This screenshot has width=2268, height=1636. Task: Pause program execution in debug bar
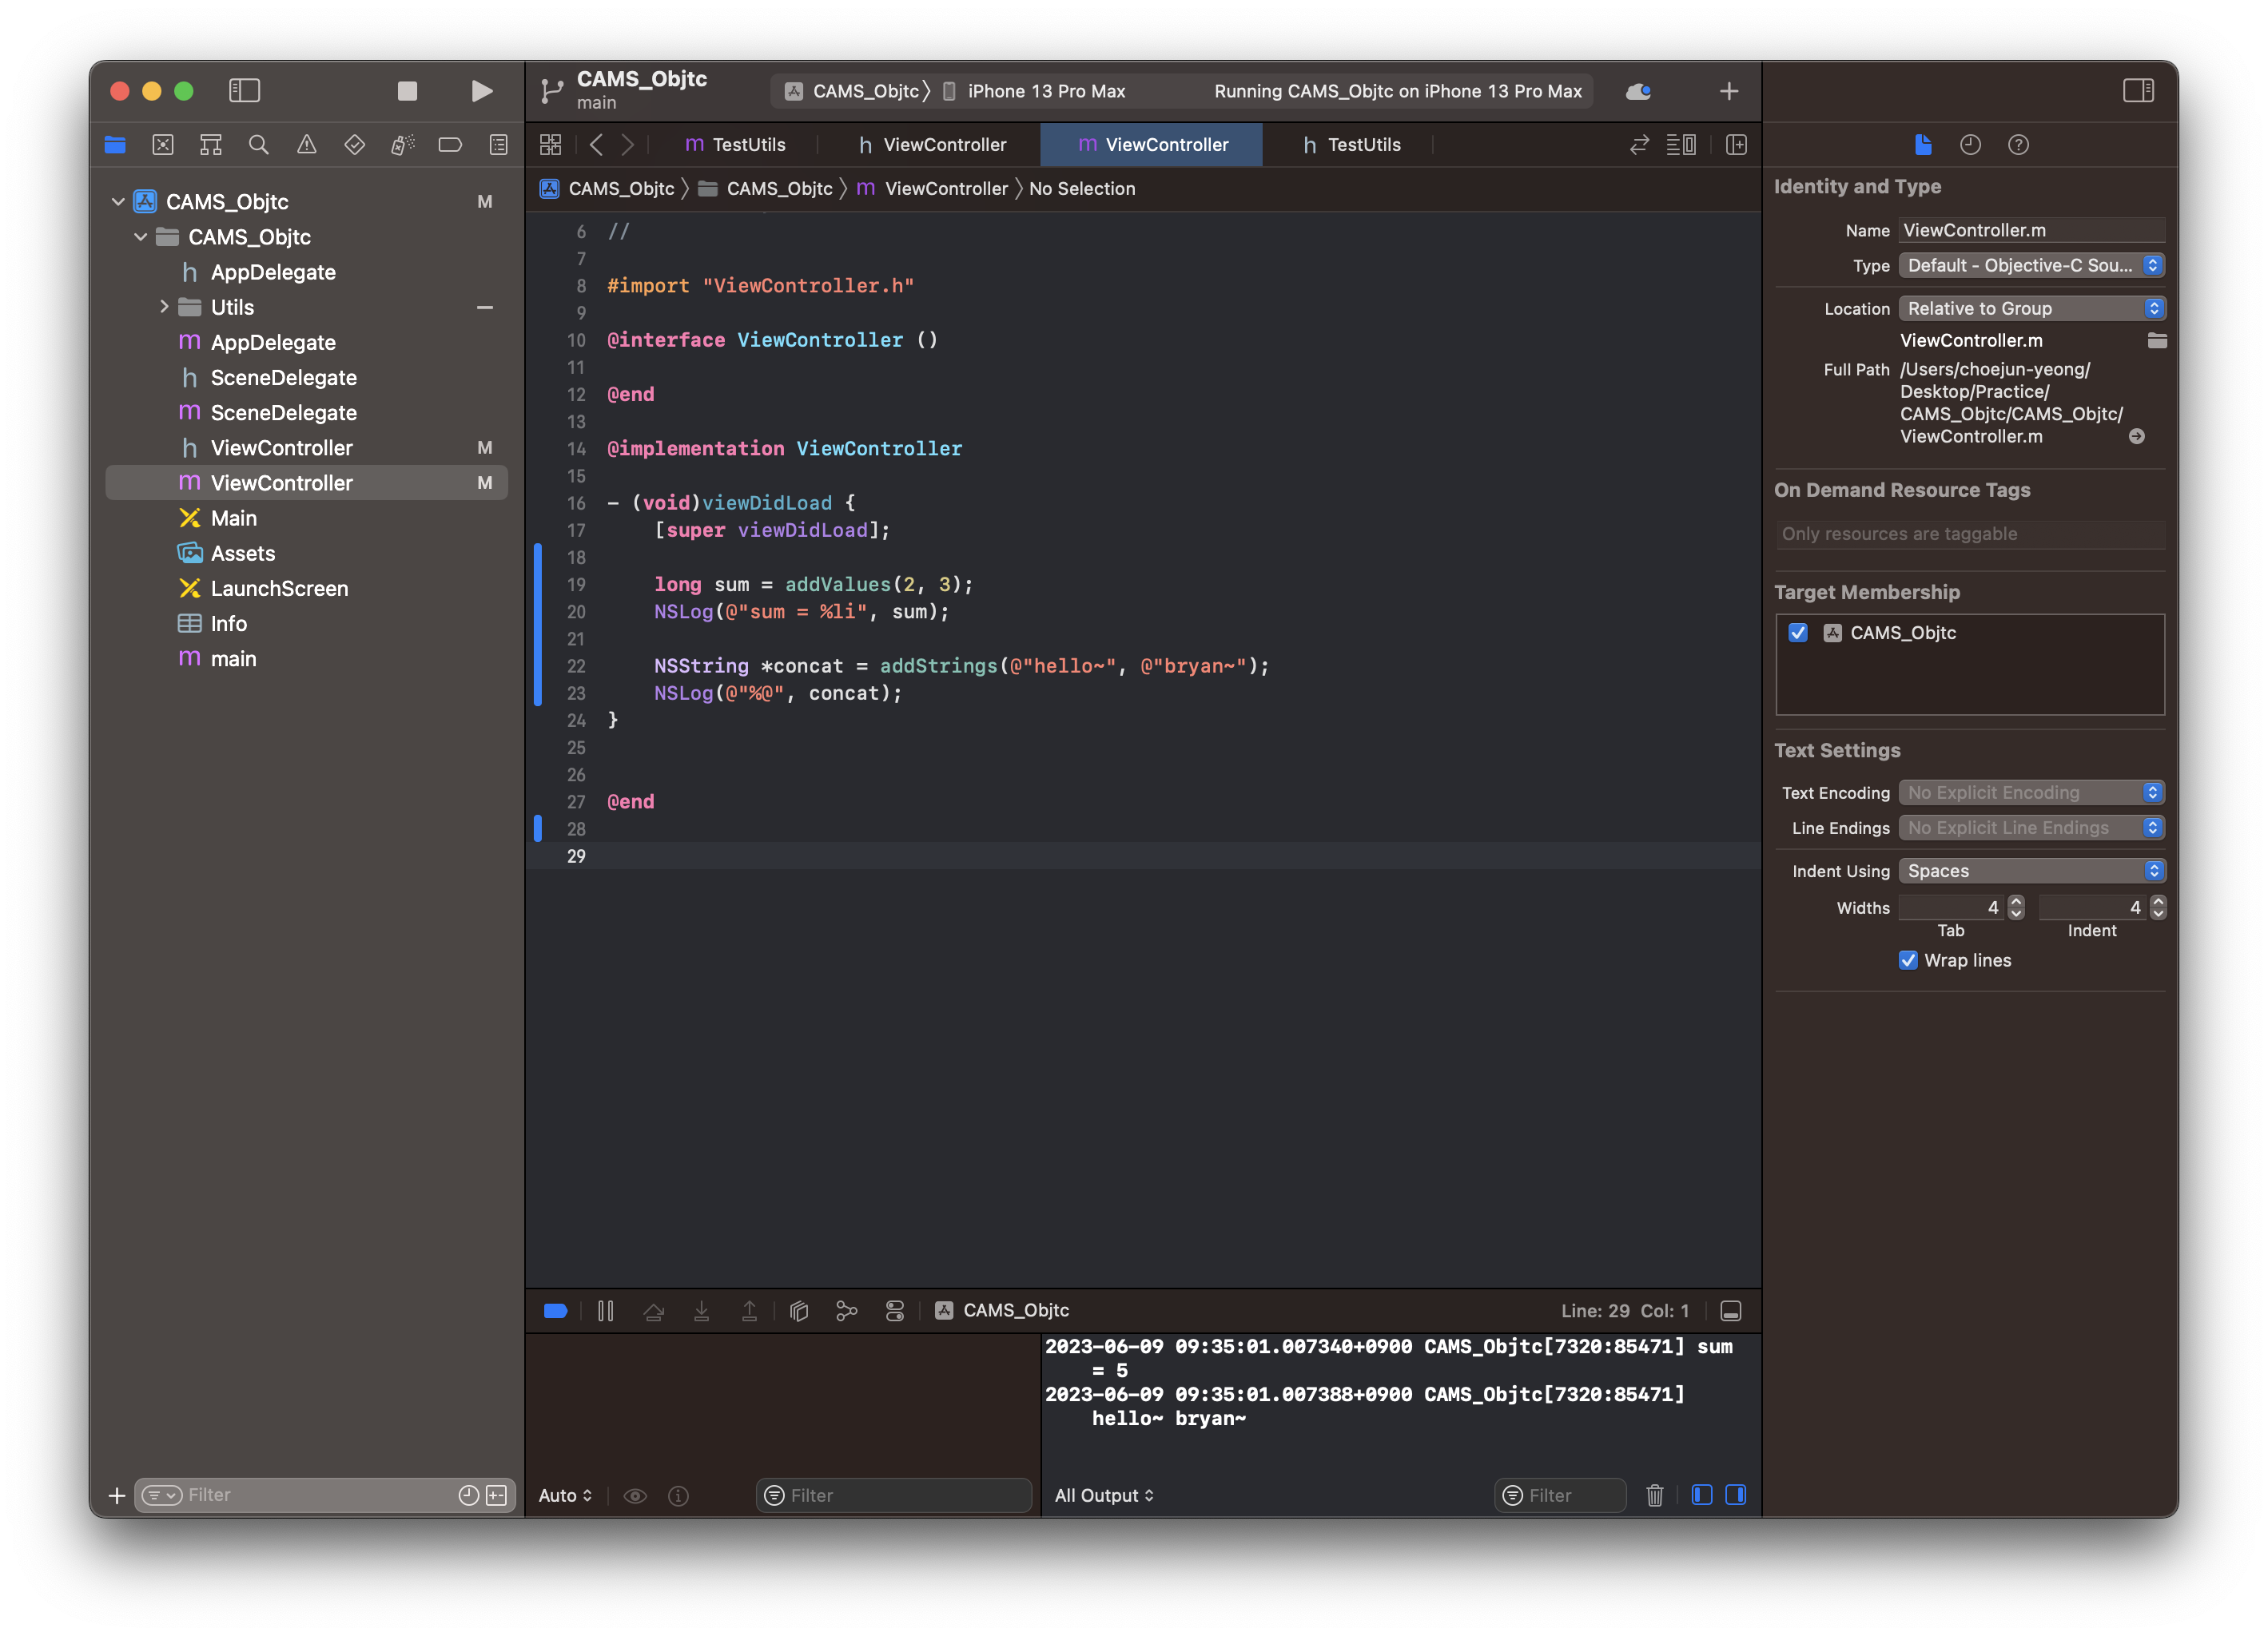(606, 1310)
